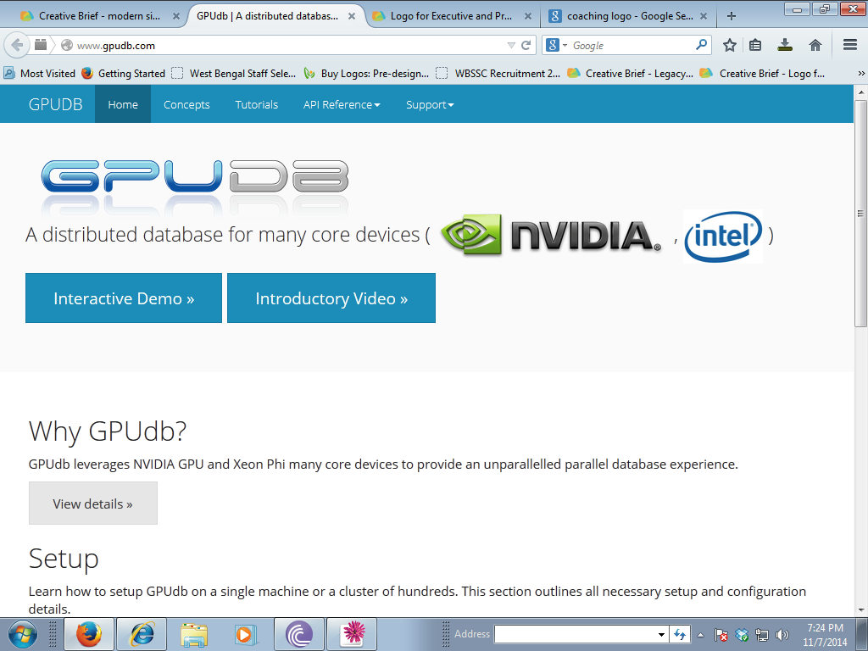Show the bookmarks list icon
The image size is (868, 651).
tap(755, 45)
